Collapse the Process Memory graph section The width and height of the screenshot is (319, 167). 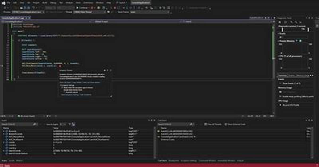279,41
